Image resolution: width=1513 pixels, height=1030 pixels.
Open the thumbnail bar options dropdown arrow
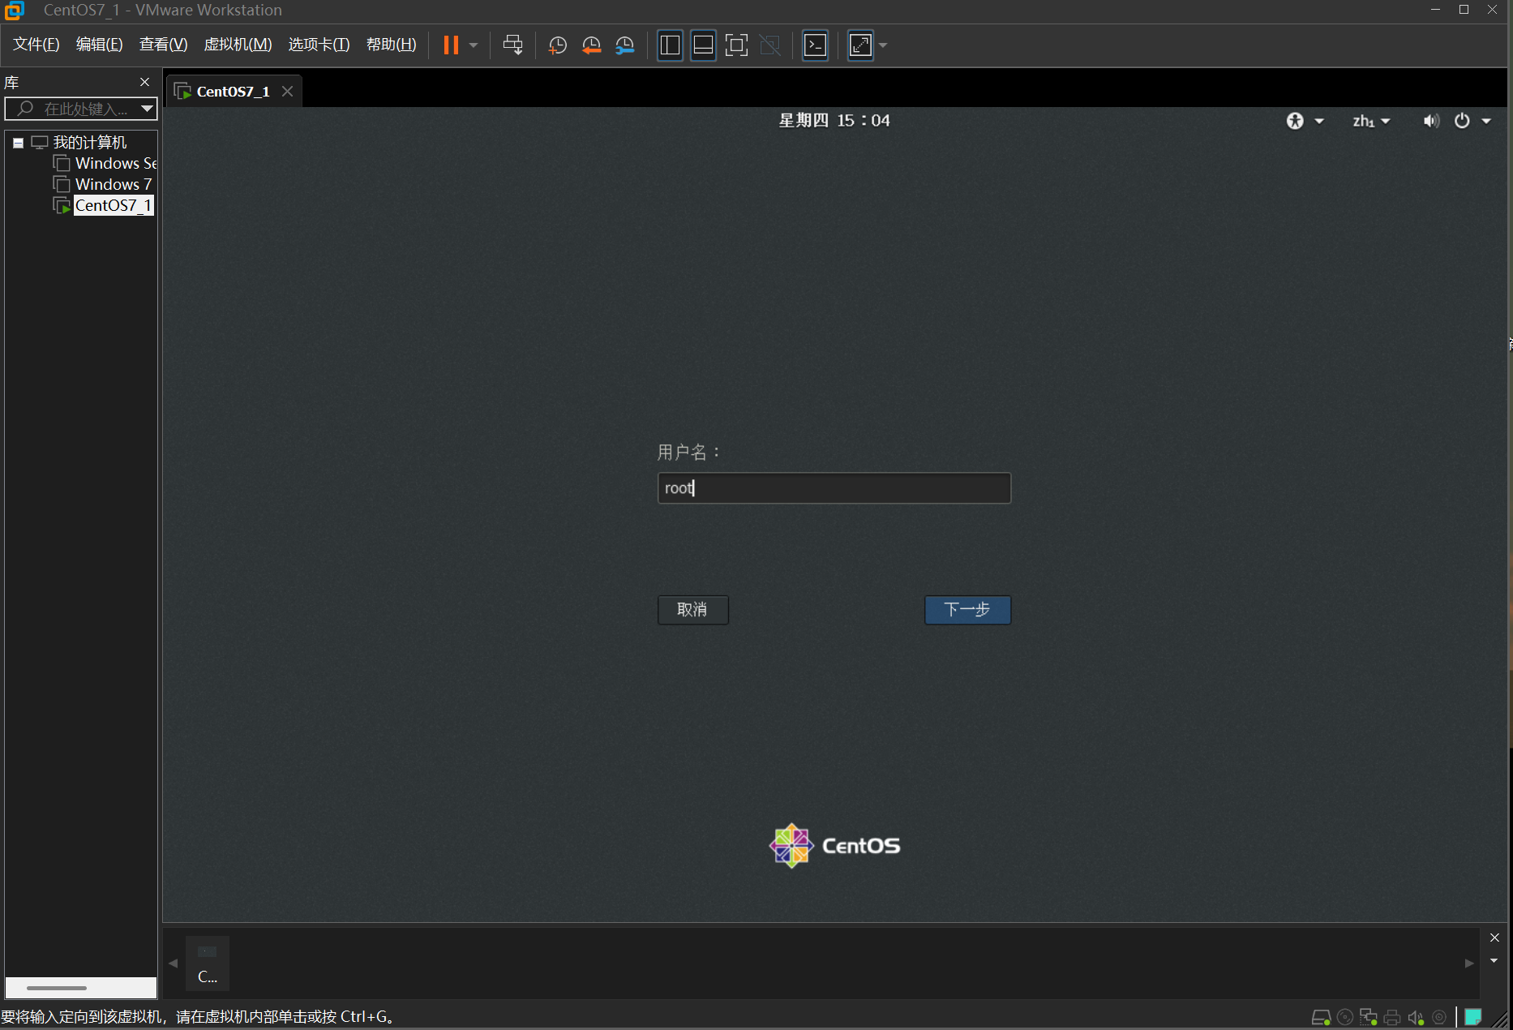point(1494,961)
